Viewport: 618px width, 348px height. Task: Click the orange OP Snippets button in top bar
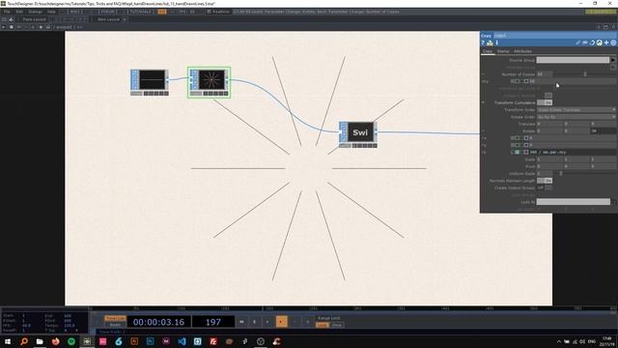(161, 12)
